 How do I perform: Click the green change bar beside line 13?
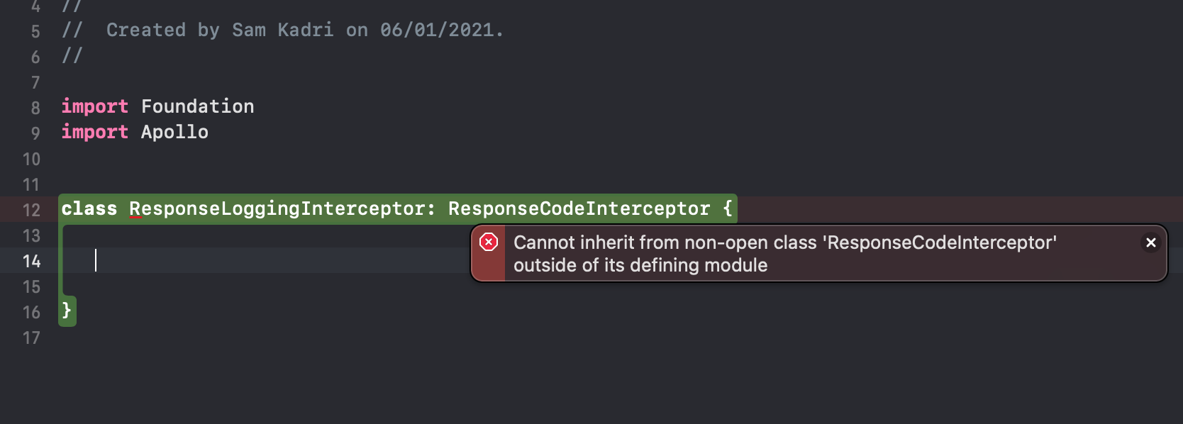point(61,235)
